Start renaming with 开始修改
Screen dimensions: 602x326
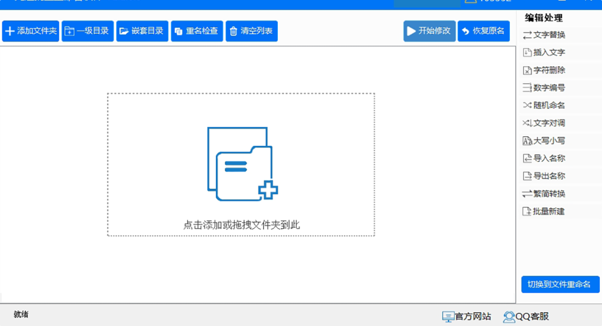[x=429, y=31]
